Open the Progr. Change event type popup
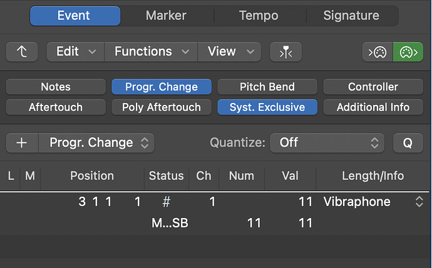Viewport: 432px width, 268px height. point(96,142)
